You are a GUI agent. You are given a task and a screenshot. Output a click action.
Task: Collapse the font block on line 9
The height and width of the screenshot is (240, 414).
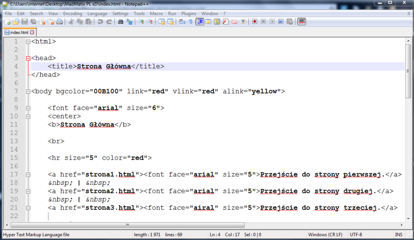pos(28,108)
